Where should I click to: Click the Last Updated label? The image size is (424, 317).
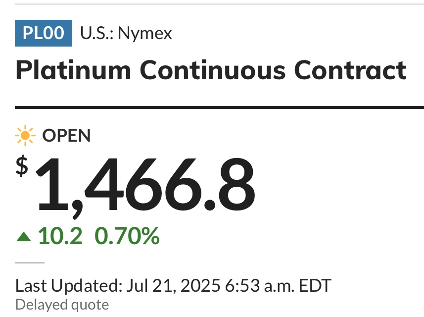click(69, 286)
